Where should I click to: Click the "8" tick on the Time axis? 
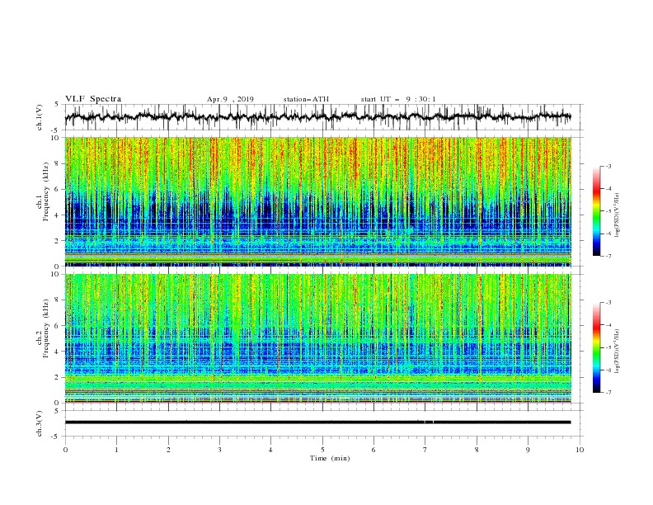click(477, 450)
